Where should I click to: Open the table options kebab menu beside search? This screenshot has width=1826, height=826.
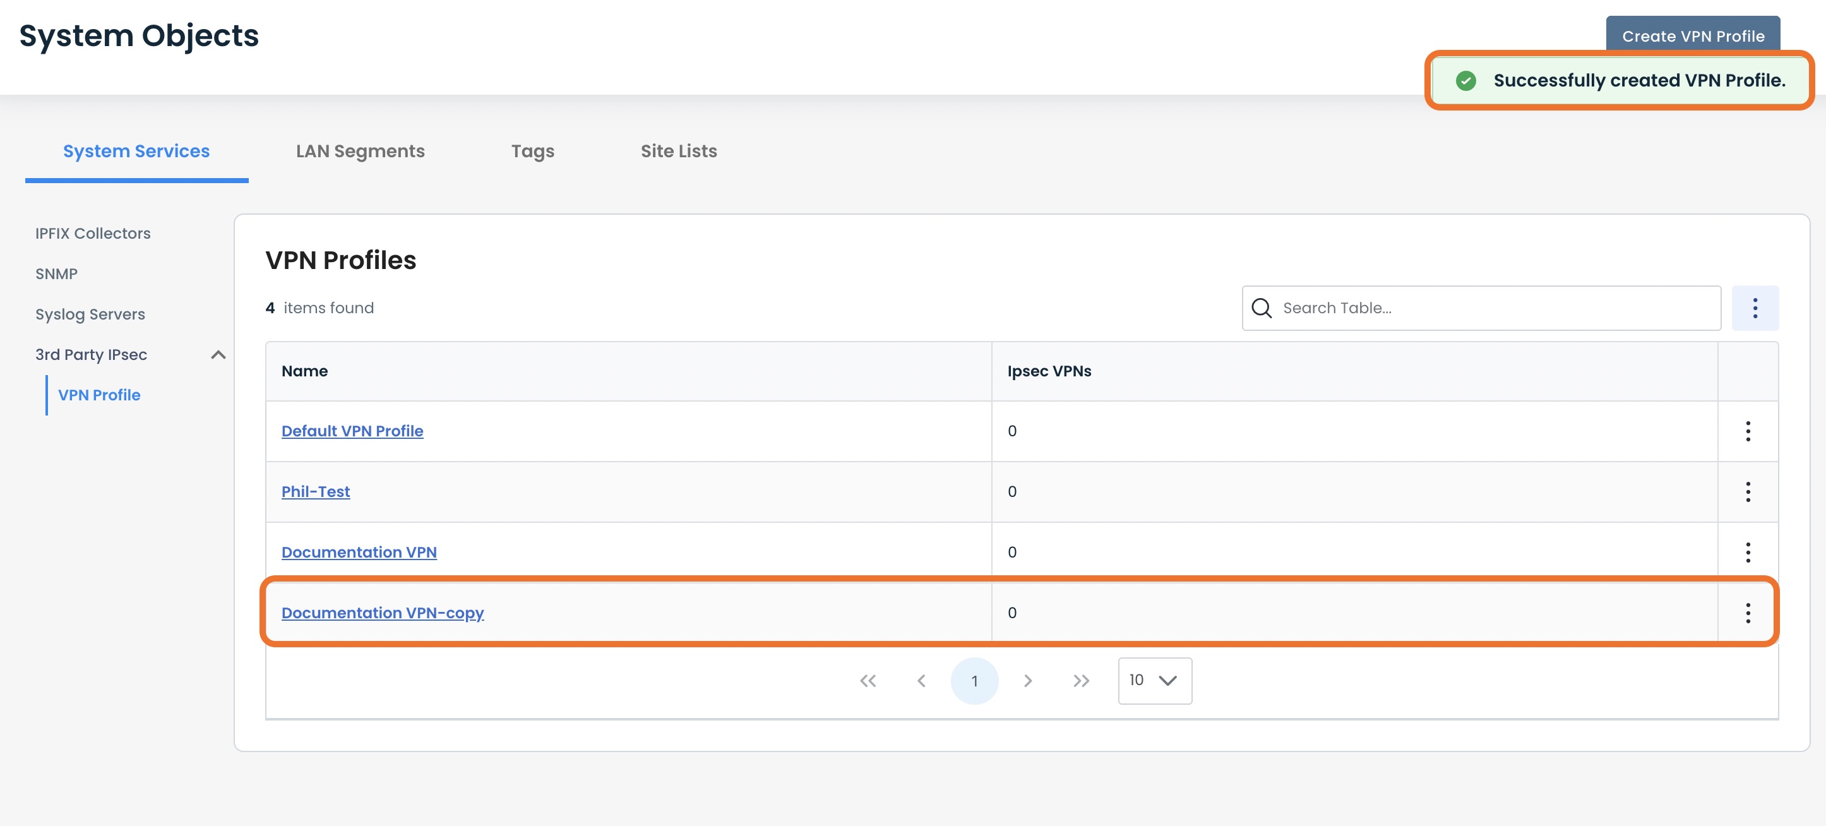1755,308
